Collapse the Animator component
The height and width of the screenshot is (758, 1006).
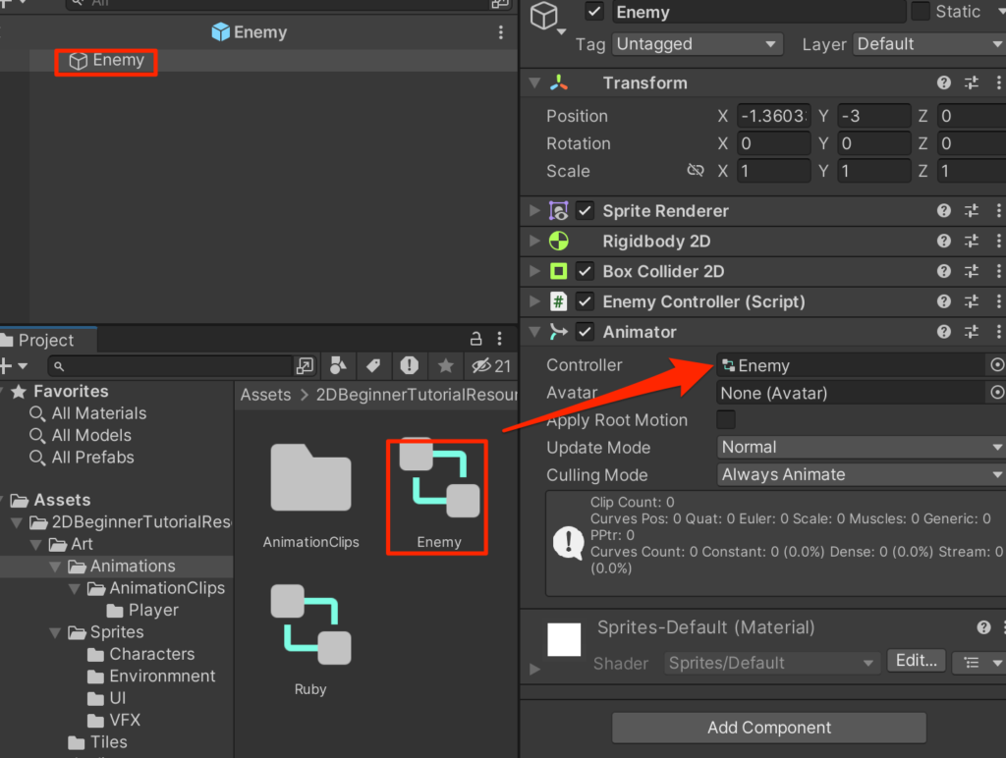tap(534, 332)
